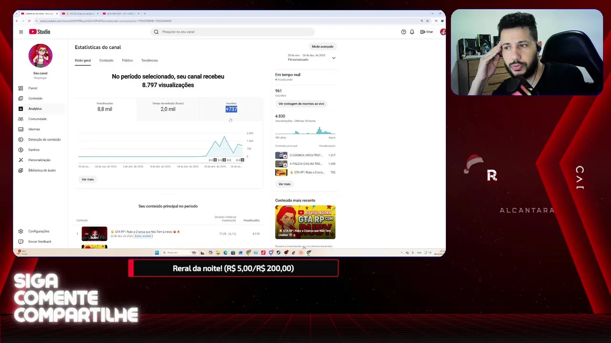Click the browser address bar URL
The height and width of the screenshot is (343, 611).
pos(105,21)
